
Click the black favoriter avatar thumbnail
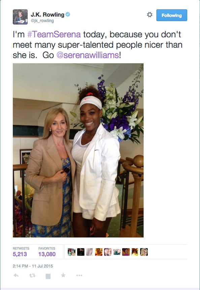coord(81,252)
